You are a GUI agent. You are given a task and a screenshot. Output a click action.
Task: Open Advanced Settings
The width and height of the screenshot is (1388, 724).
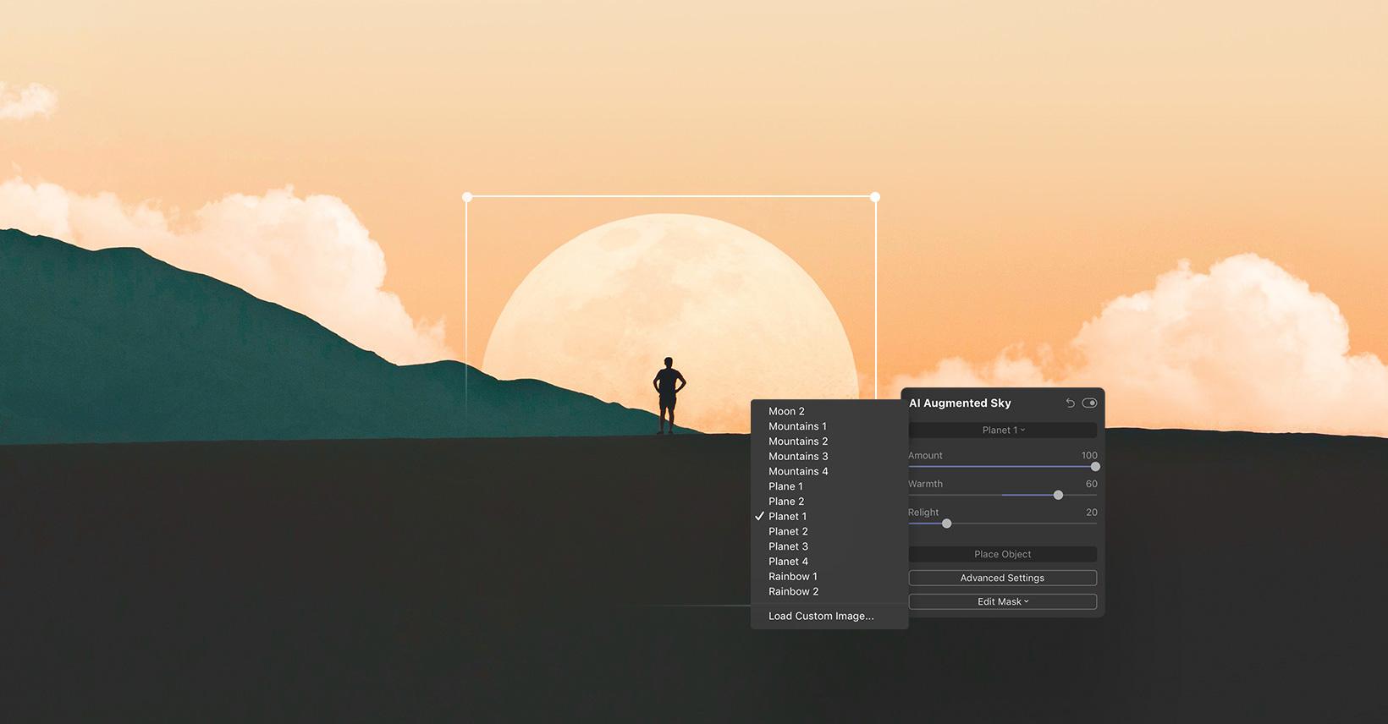(1003, 579)
